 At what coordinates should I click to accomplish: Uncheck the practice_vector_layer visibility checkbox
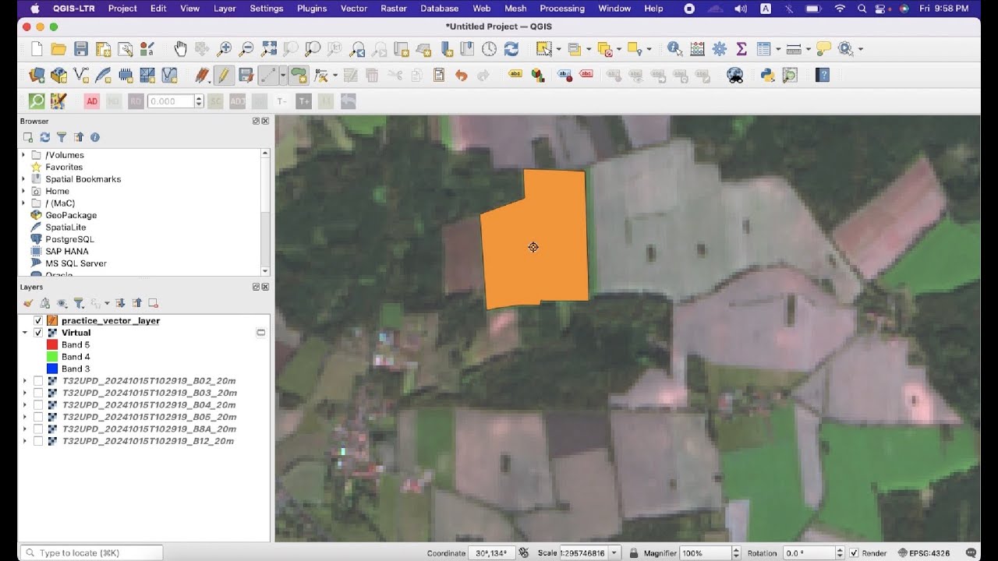click(x=38, y=321)
